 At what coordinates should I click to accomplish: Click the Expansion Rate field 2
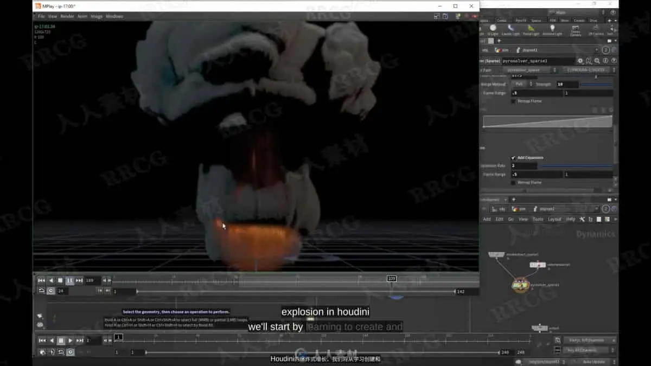pyautogui.click(x=524, y=166)
